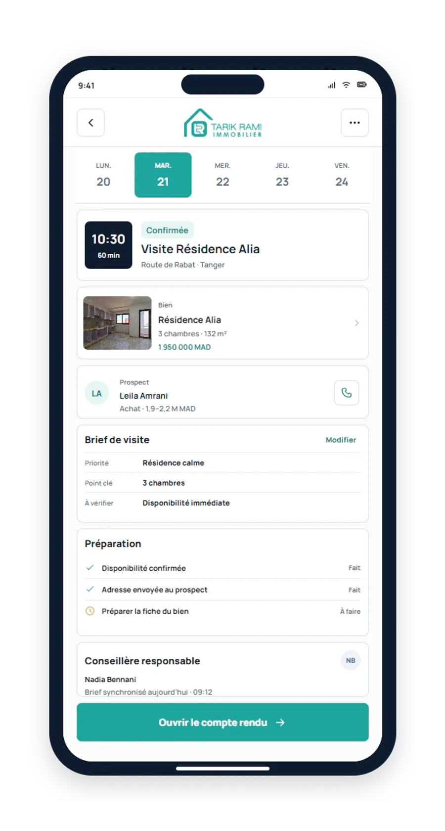Select Friday 24 in the date strip
The width and height of the screenshot is (445, 831).
pos(342,175)
